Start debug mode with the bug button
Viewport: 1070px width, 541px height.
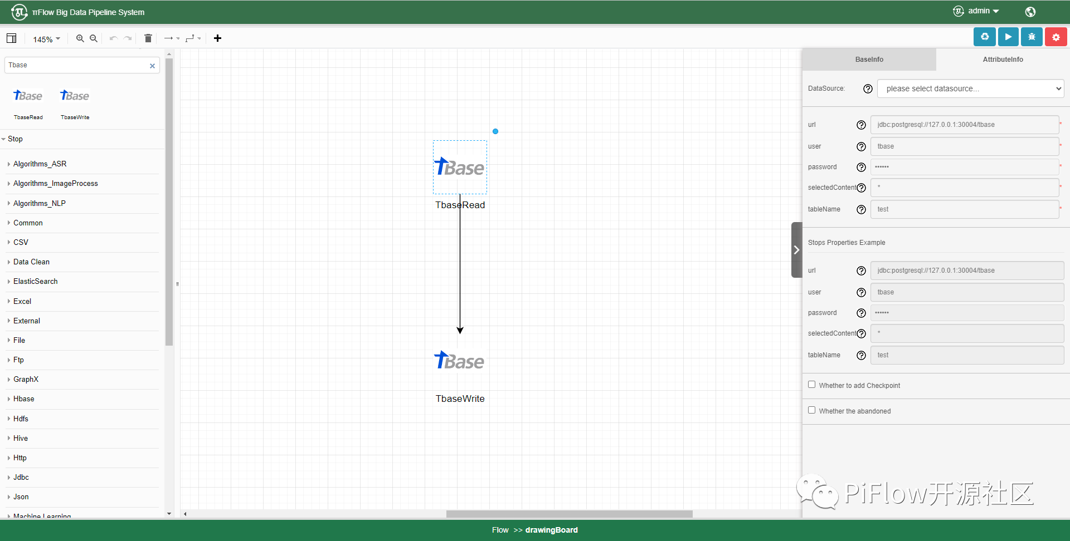[1032, 37]
